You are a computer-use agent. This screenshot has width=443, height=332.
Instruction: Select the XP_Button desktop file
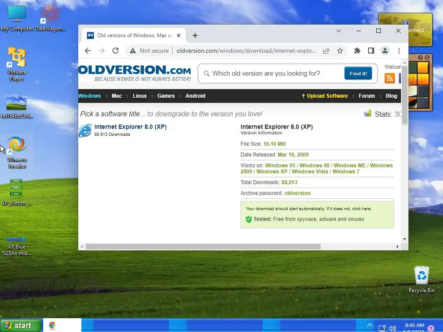click(17, 192)
